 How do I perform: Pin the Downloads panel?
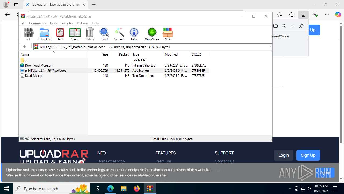(301, 26)
